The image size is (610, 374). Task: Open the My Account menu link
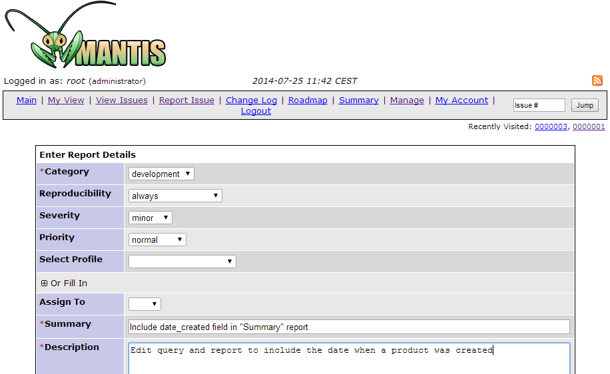(461, 100)
